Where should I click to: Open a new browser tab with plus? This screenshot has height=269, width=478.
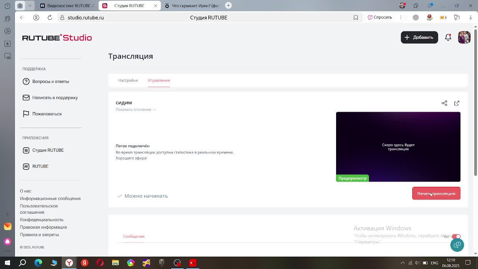coord(229,6)
